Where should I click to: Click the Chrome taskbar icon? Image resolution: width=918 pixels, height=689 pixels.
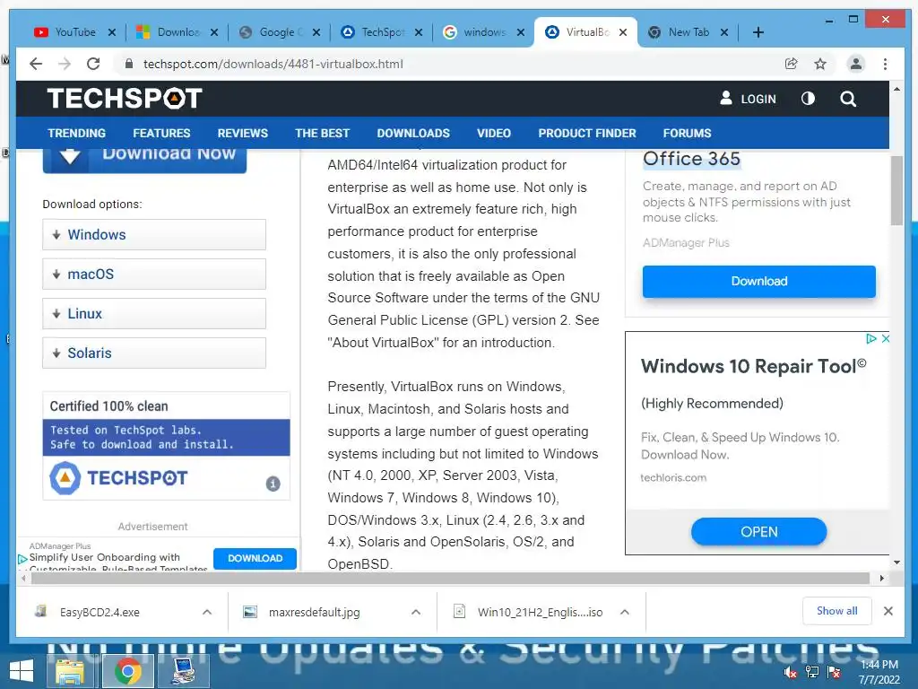point(127,671)
